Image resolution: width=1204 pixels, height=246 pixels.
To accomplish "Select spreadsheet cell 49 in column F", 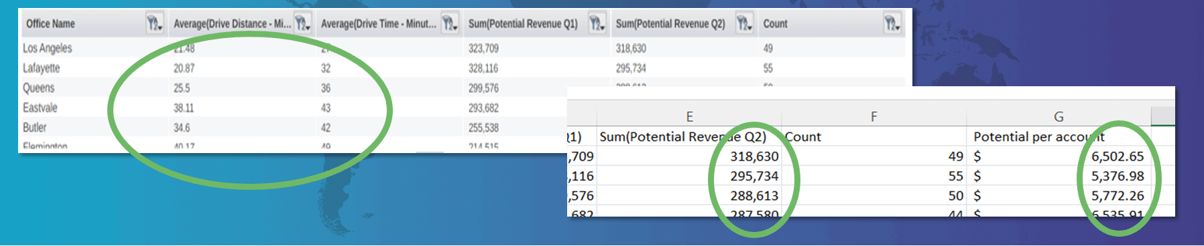I will coord(874,156).
